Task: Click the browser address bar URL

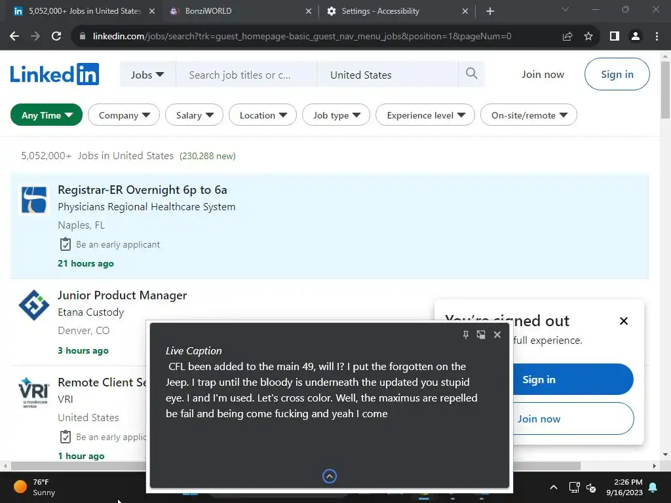Action: (302, 37)
